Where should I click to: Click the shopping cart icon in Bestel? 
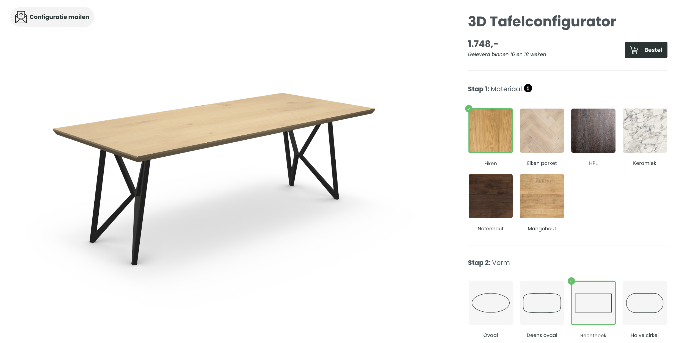pos(634,50)
